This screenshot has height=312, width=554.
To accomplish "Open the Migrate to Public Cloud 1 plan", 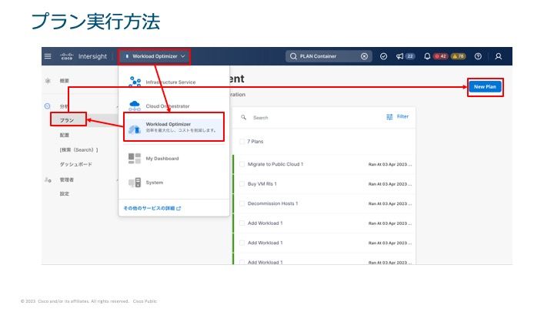I will tap(275, 164).
